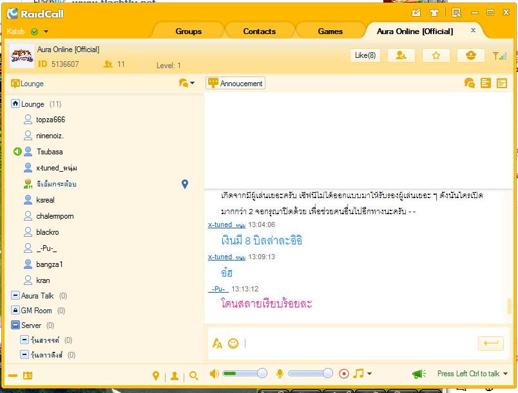Switch to the Groups tab
The height and width of the screenshot is (393, 518).
coord(189,32)
